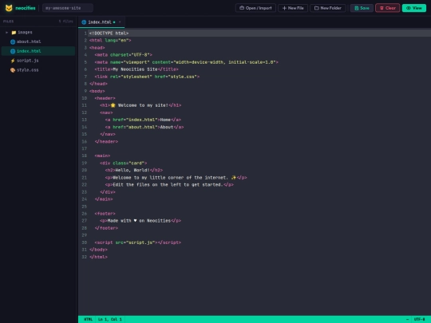Click the UTF-8 encoding indicator
This screenshot has height=323, width=431.
419,319
